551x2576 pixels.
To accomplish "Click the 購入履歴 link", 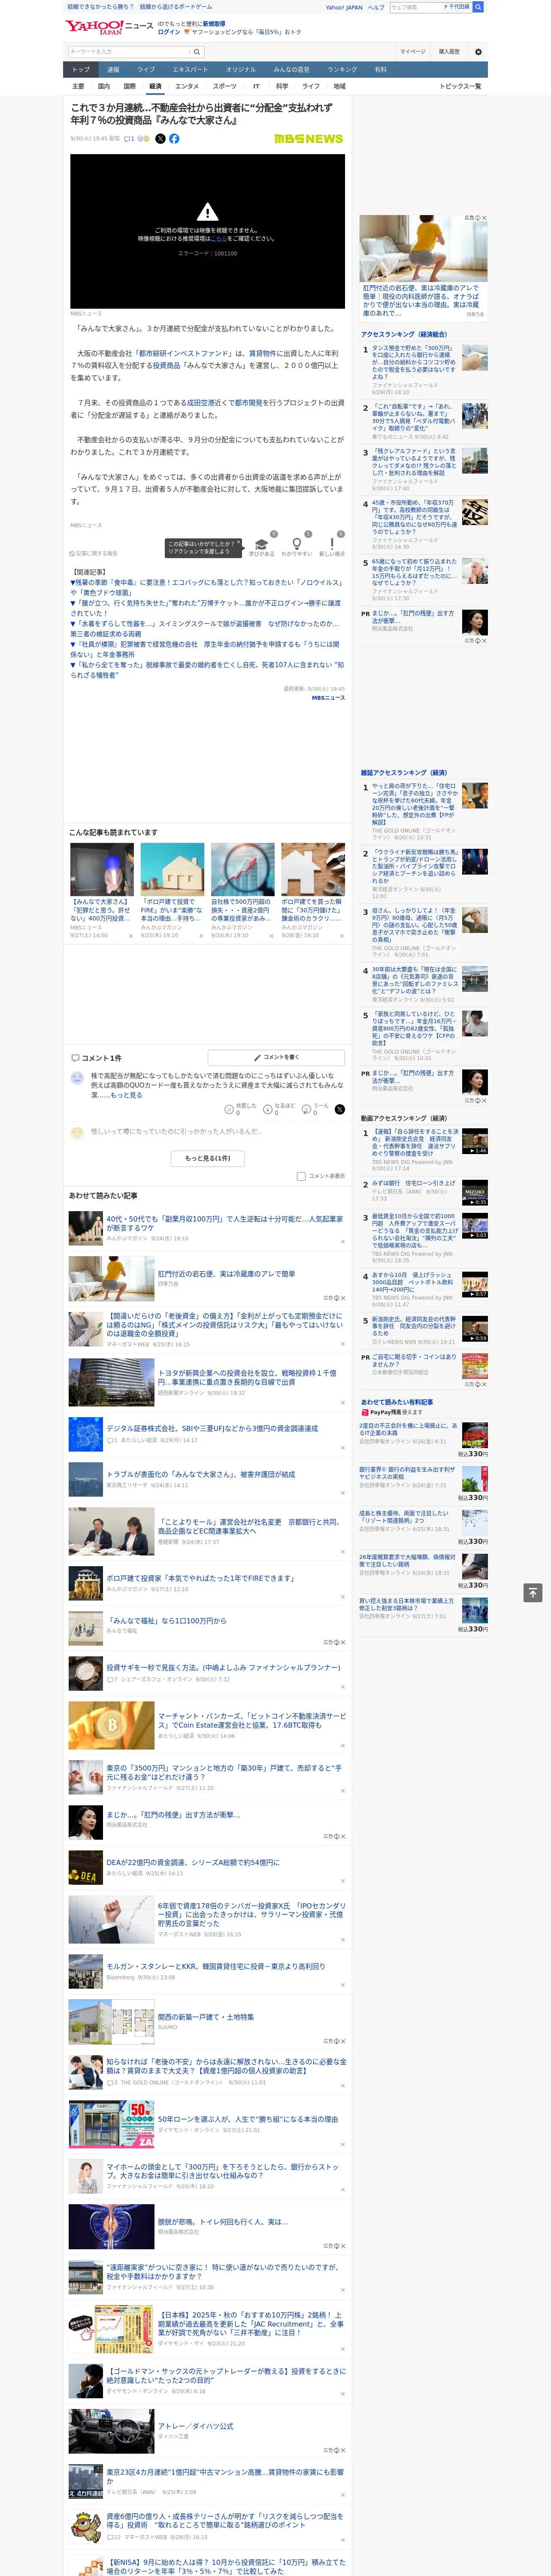I will (x=449, y=52).
